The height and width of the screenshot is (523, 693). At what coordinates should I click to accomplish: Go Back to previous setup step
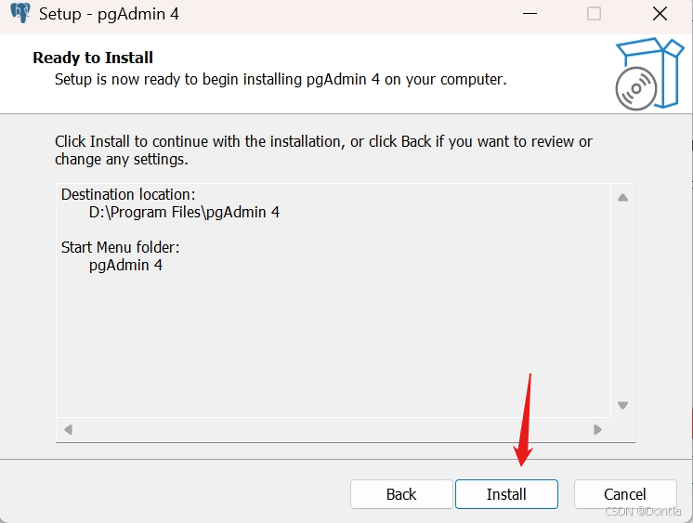tap(401, 494)
